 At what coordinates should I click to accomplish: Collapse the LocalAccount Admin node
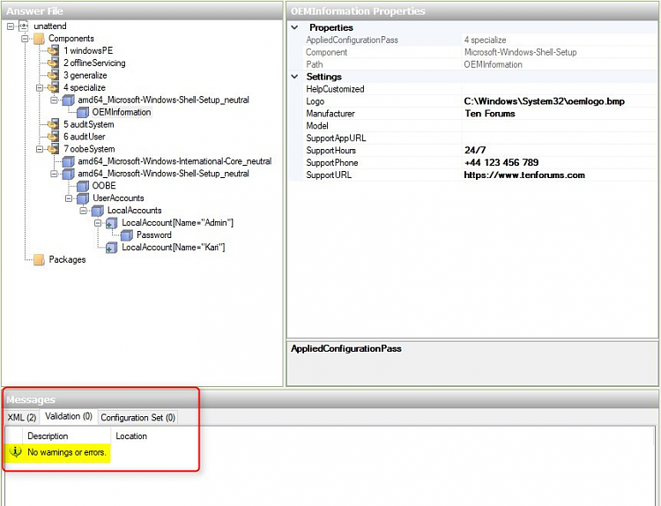point(98,223)
